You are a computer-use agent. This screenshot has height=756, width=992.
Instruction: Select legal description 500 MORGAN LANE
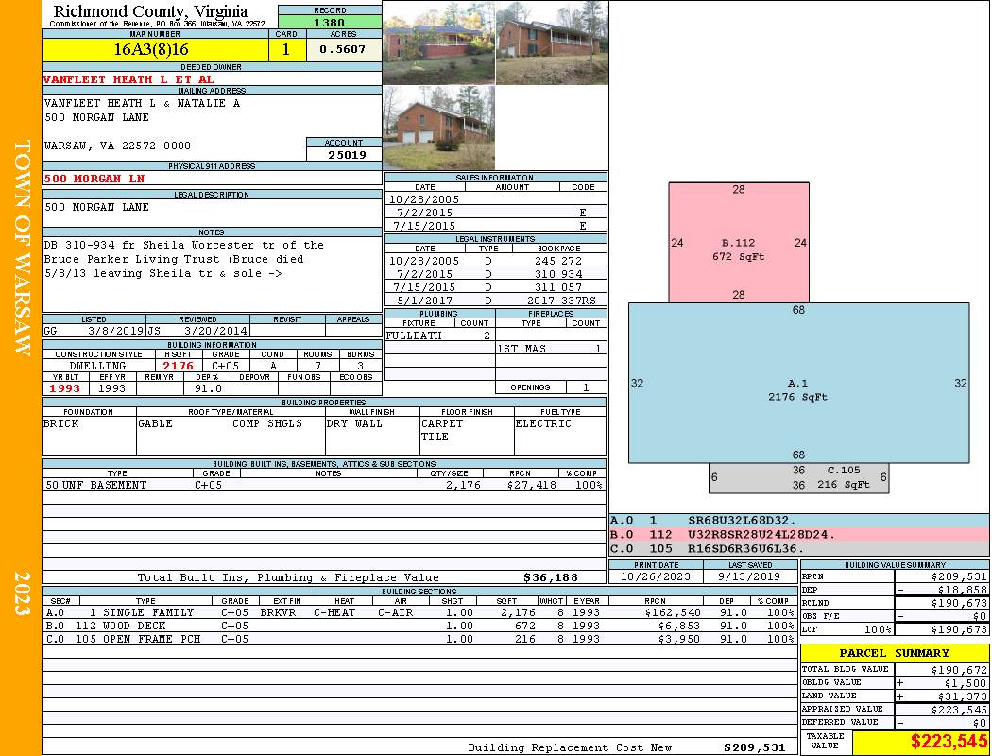96,208
